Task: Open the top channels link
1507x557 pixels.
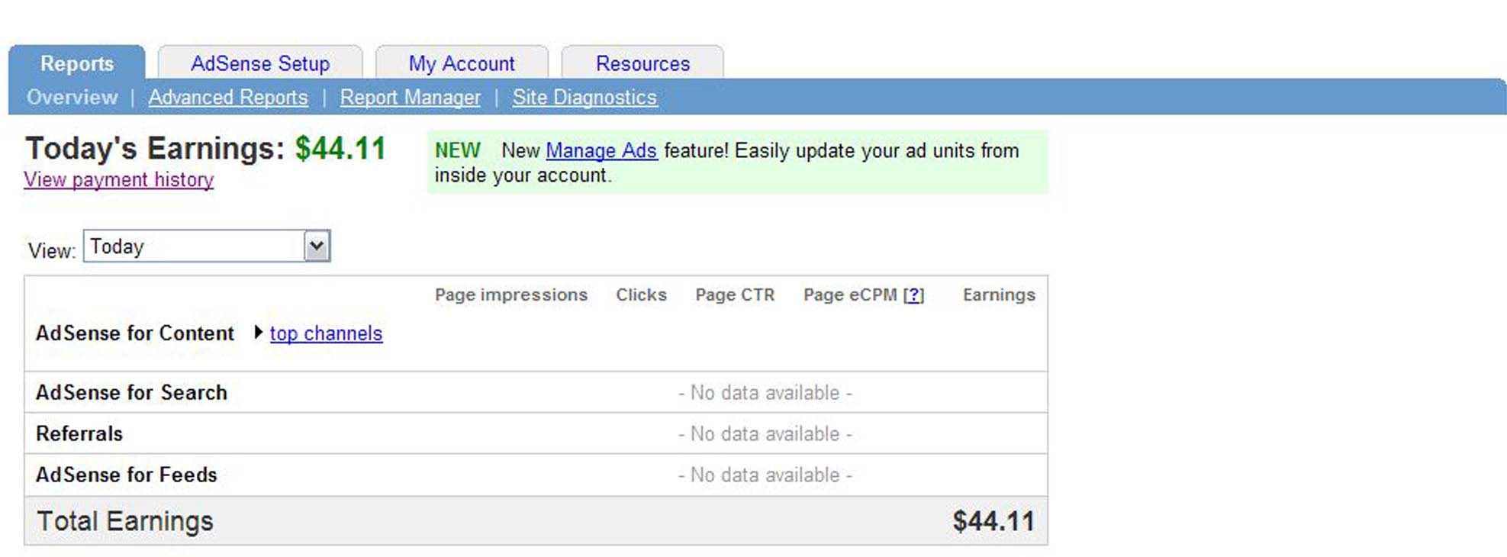Action: pyautogui.click(x=326, y=333)
